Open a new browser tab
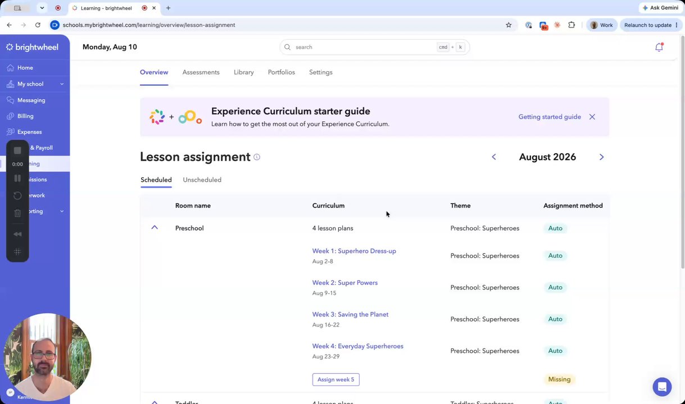 pos(168,8)
